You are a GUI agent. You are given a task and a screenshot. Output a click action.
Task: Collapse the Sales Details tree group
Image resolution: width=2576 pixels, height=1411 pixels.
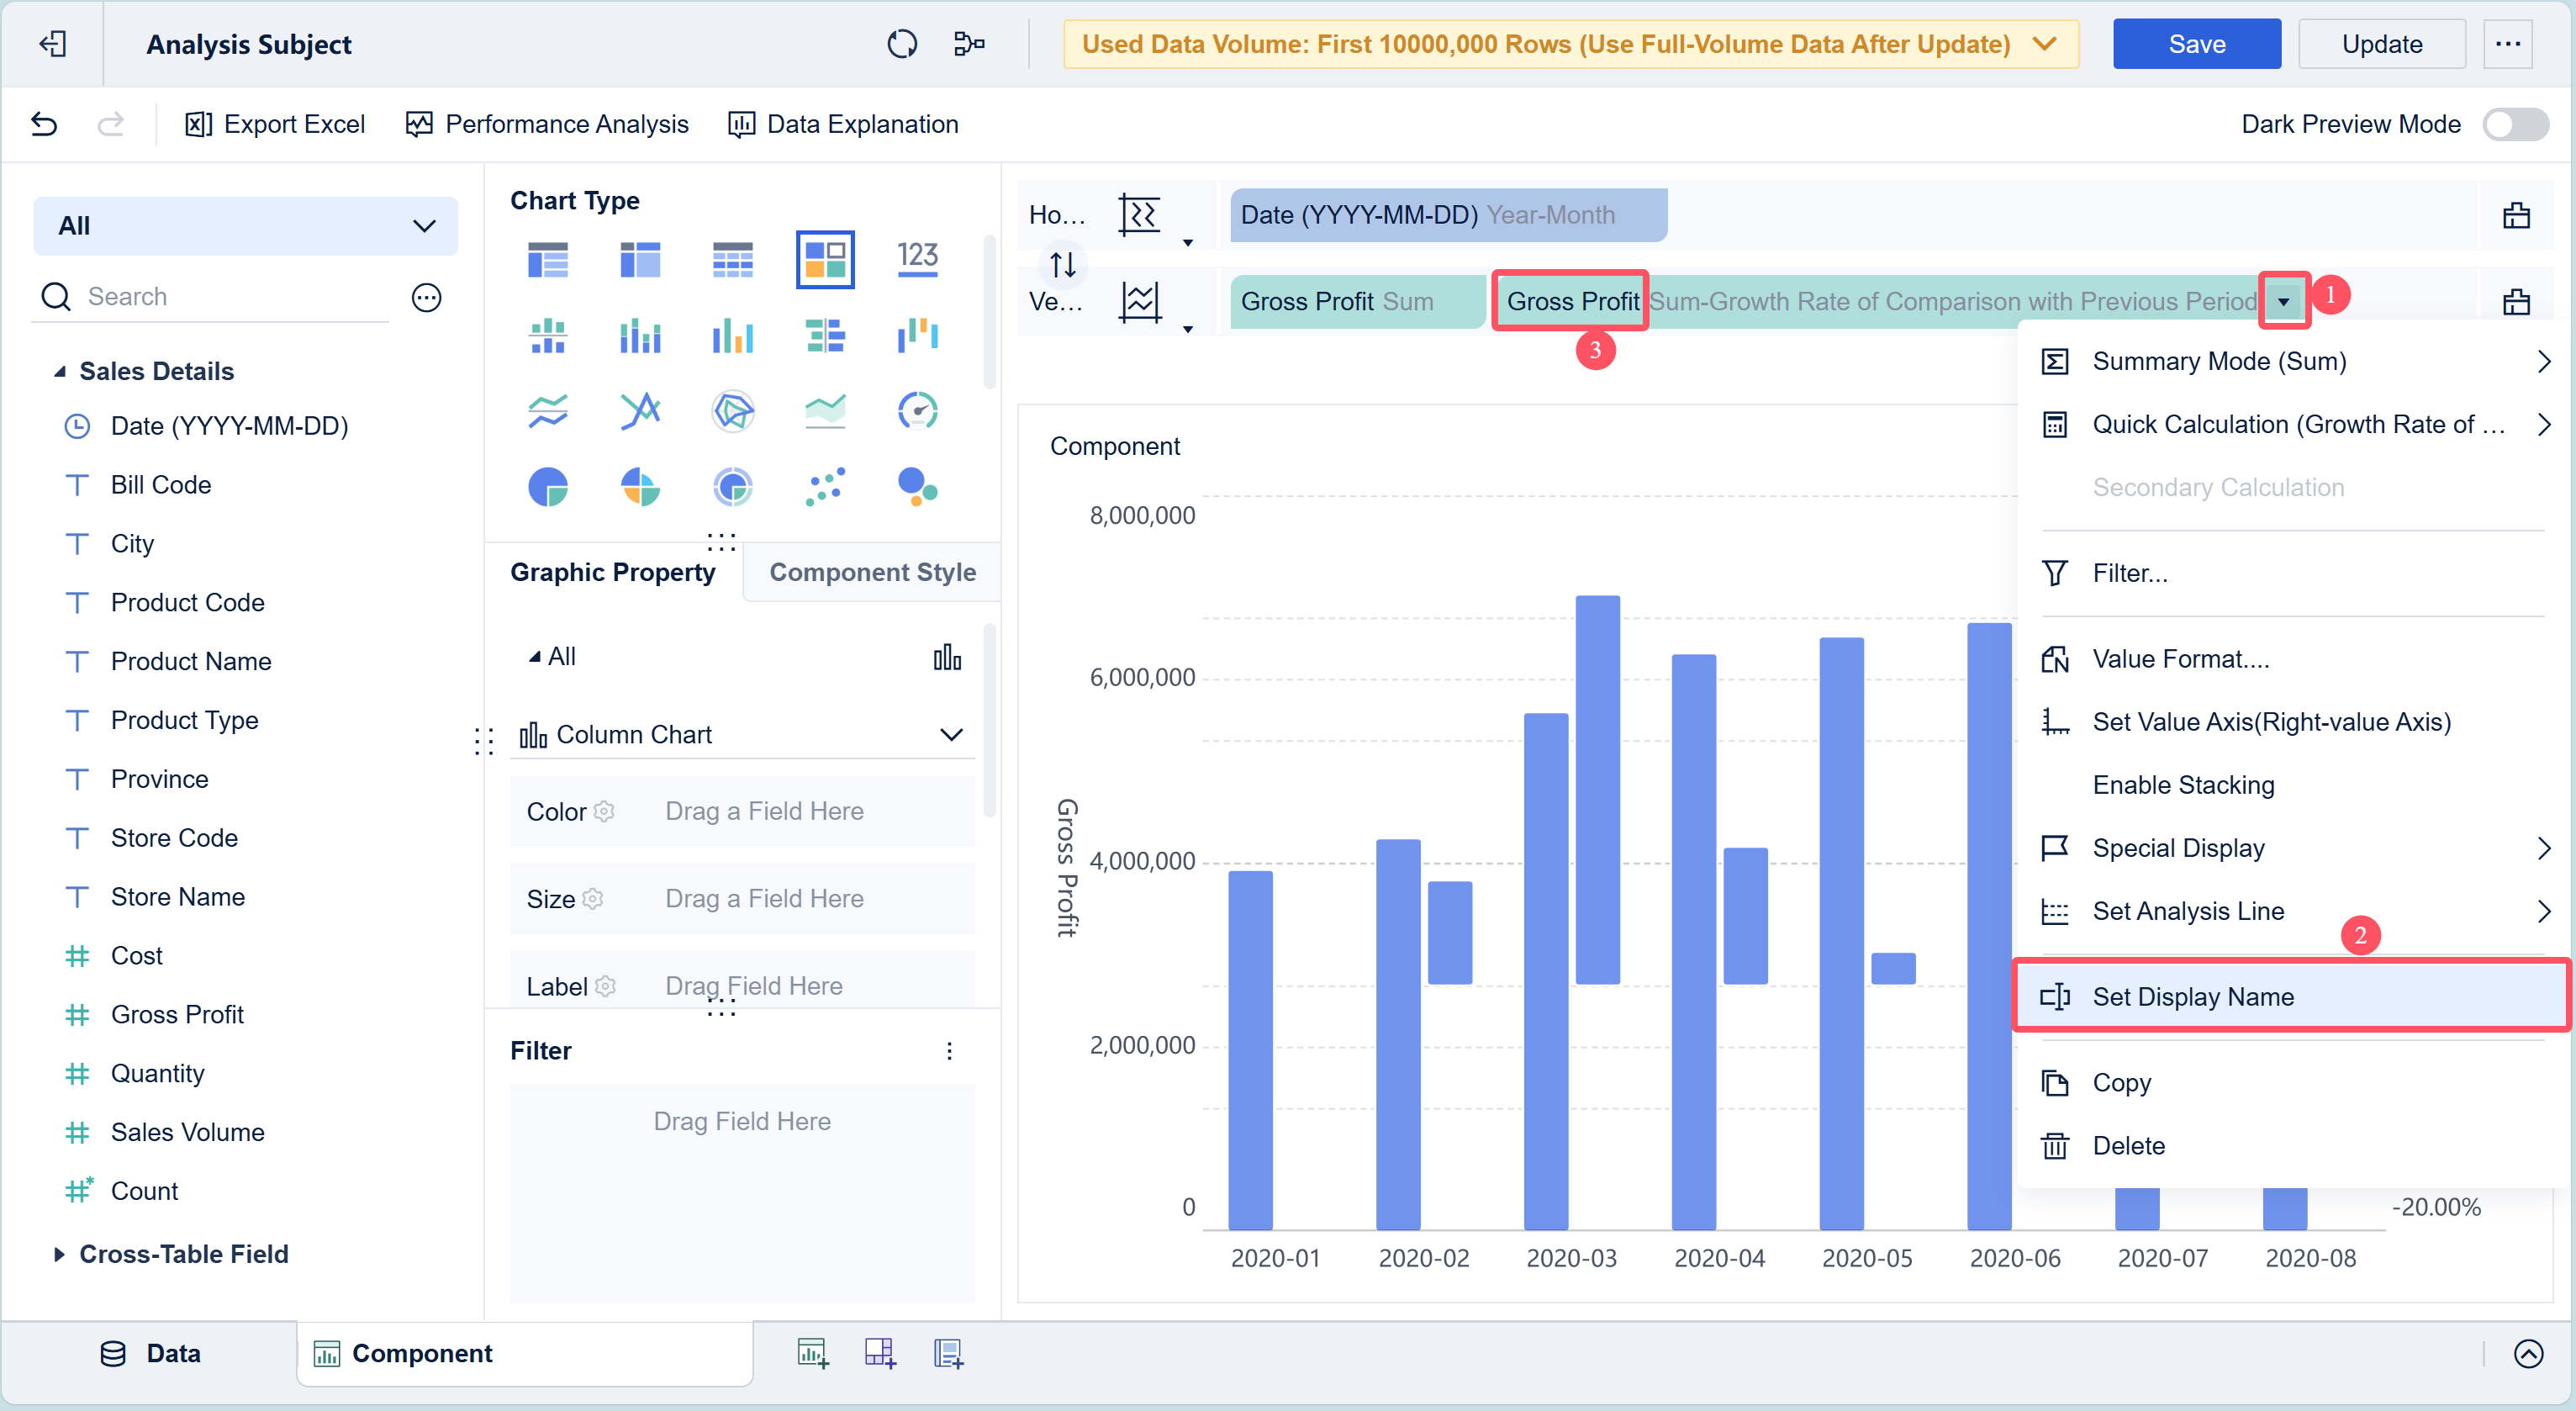click(x=60, y=371)
